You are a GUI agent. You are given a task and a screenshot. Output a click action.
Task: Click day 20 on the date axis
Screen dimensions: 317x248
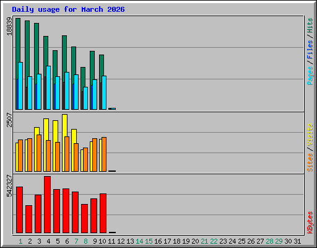point(195,241)
